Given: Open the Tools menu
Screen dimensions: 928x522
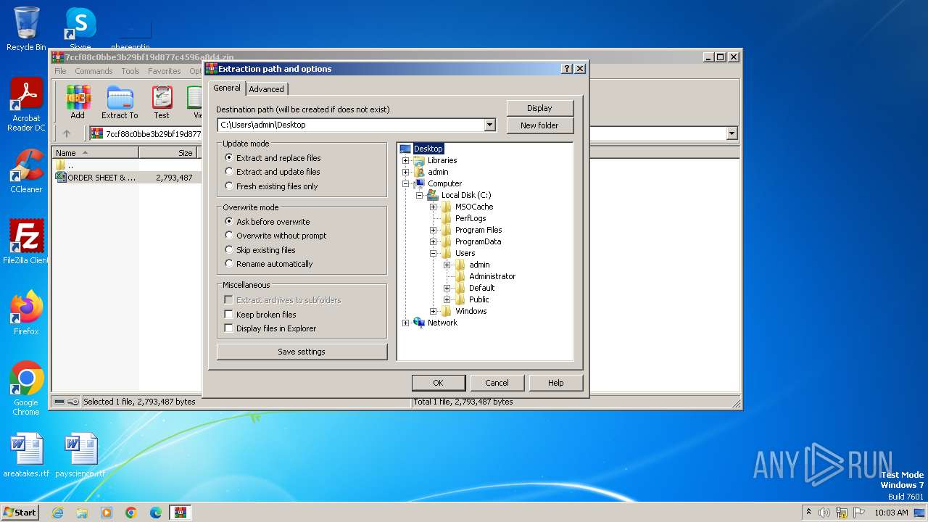Looking at the screenshot, I should (x=130, y=71).
